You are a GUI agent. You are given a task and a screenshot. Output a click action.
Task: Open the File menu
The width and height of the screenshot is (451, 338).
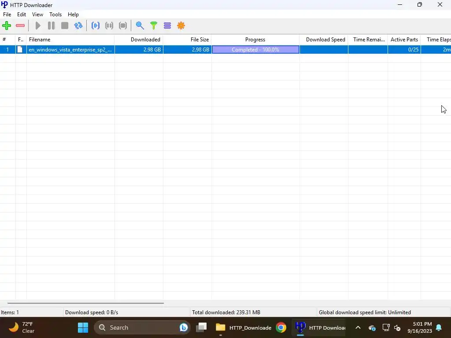pos(7,15)
